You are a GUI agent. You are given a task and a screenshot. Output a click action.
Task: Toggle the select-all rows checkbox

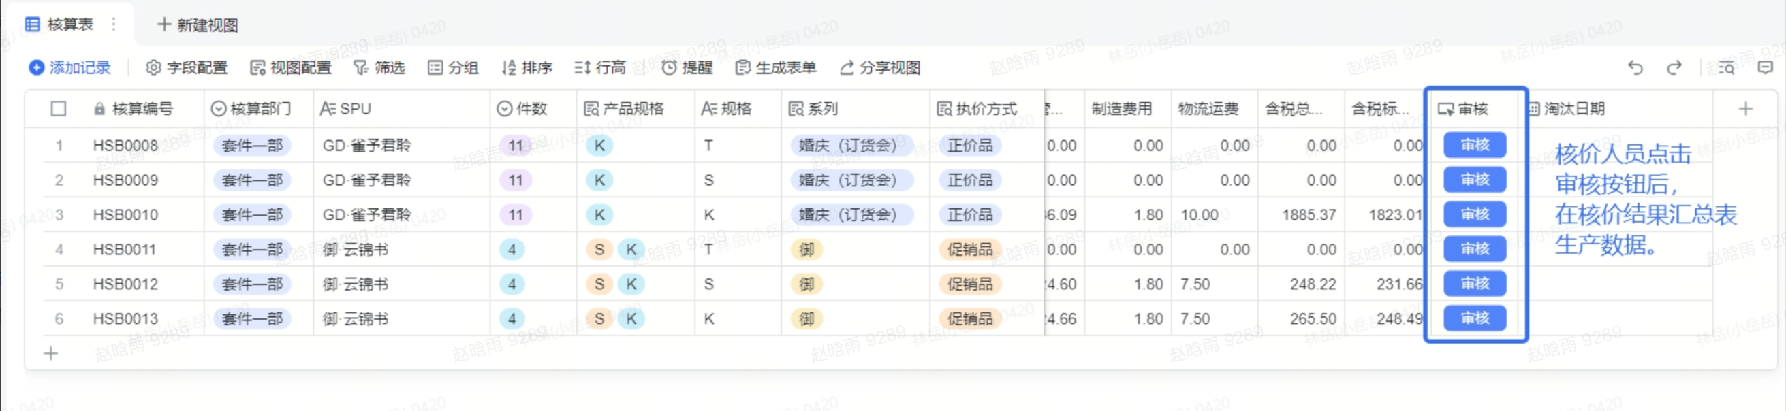pyautogui.click(x=59, y=109)
